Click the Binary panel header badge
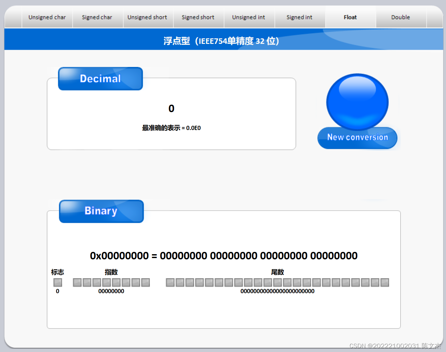 pos(101,211)
